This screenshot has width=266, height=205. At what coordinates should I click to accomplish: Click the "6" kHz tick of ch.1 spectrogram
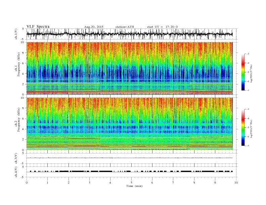click(23, 63)
